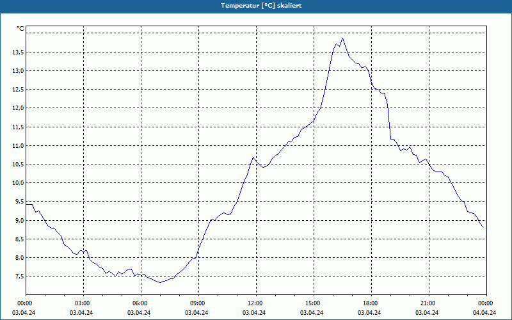Image resolution: width=512 pixels, height=320 pixels.
Task: Select the 03.04.24 date under 18:00
Action: [x=369, y=313]
